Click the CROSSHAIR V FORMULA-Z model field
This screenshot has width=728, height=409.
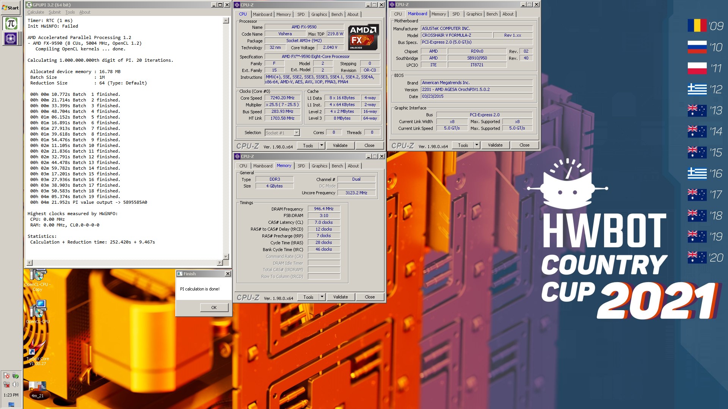point(456,35)
